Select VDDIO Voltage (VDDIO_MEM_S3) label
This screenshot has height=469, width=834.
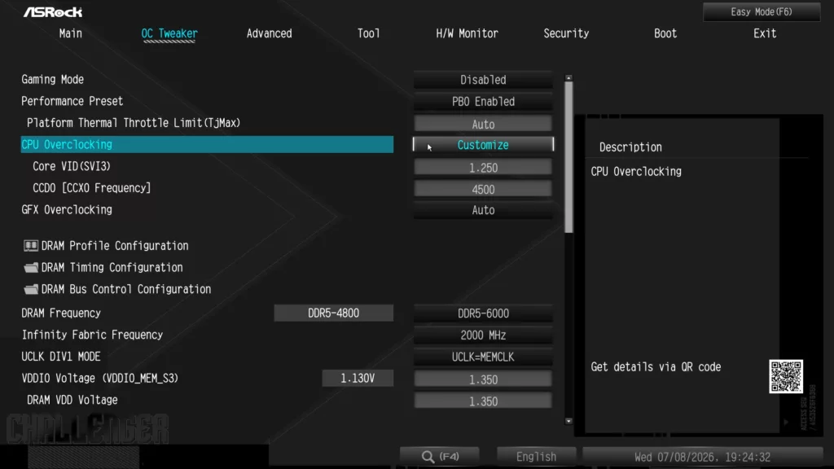pos(100,378)
